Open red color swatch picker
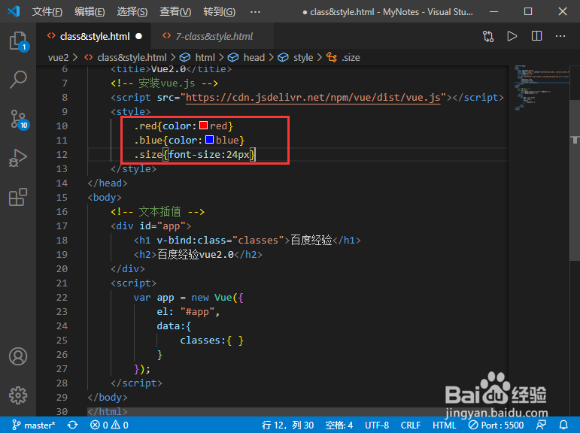The height and width of the screenshot is (433, 580). pyautogui.click(x=203, y=126)
